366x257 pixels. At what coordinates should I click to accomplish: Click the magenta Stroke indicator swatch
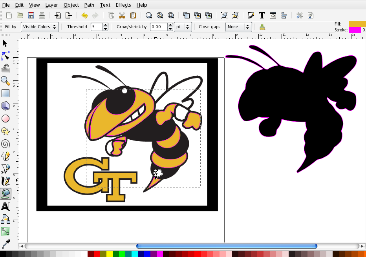355,30
